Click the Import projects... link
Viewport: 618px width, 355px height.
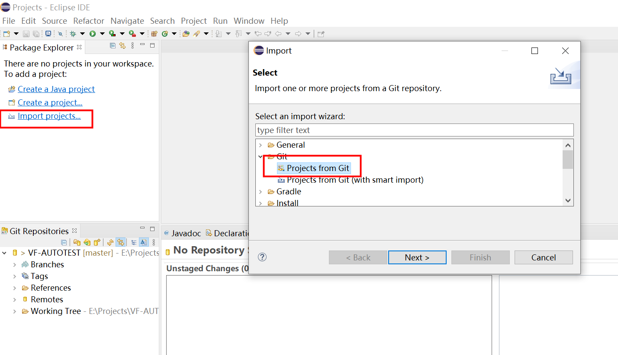point(49,116)
